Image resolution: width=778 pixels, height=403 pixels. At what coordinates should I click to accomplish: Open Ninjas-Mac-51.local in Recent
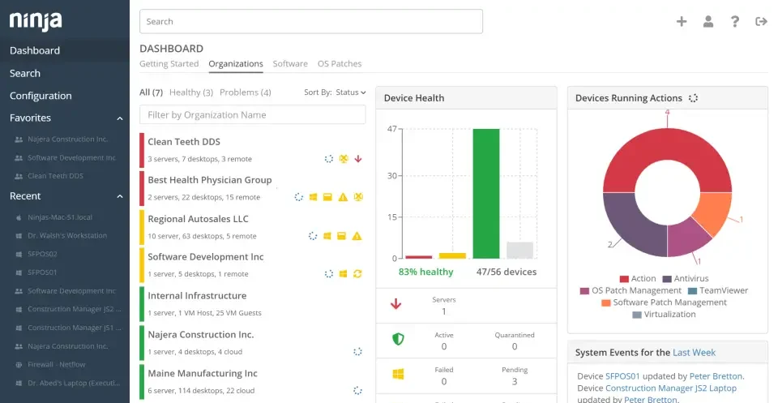pos(59,217)
